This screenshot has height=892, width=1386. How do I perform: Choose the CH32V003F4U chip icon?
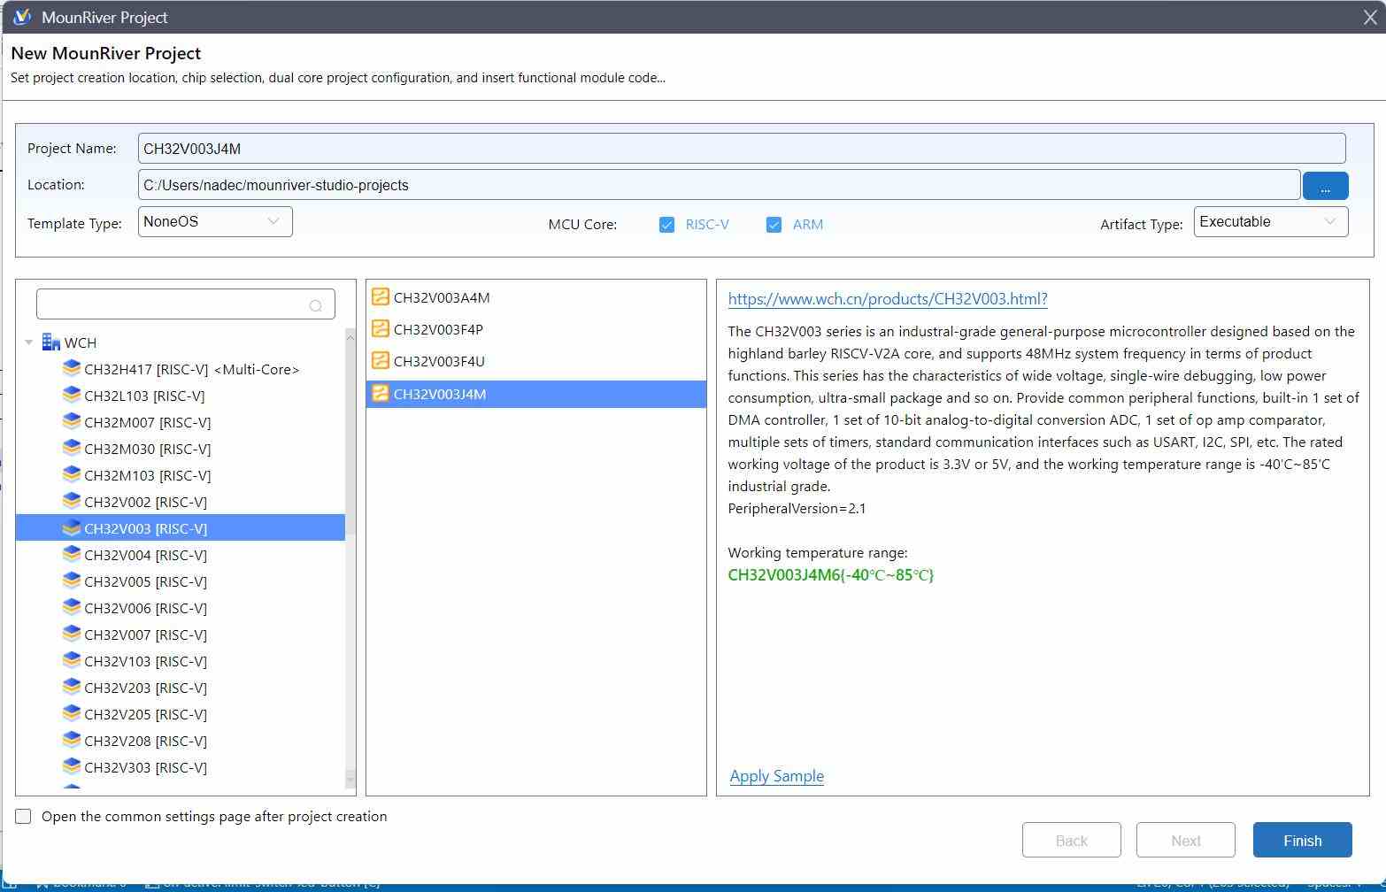tap(381, 361)
